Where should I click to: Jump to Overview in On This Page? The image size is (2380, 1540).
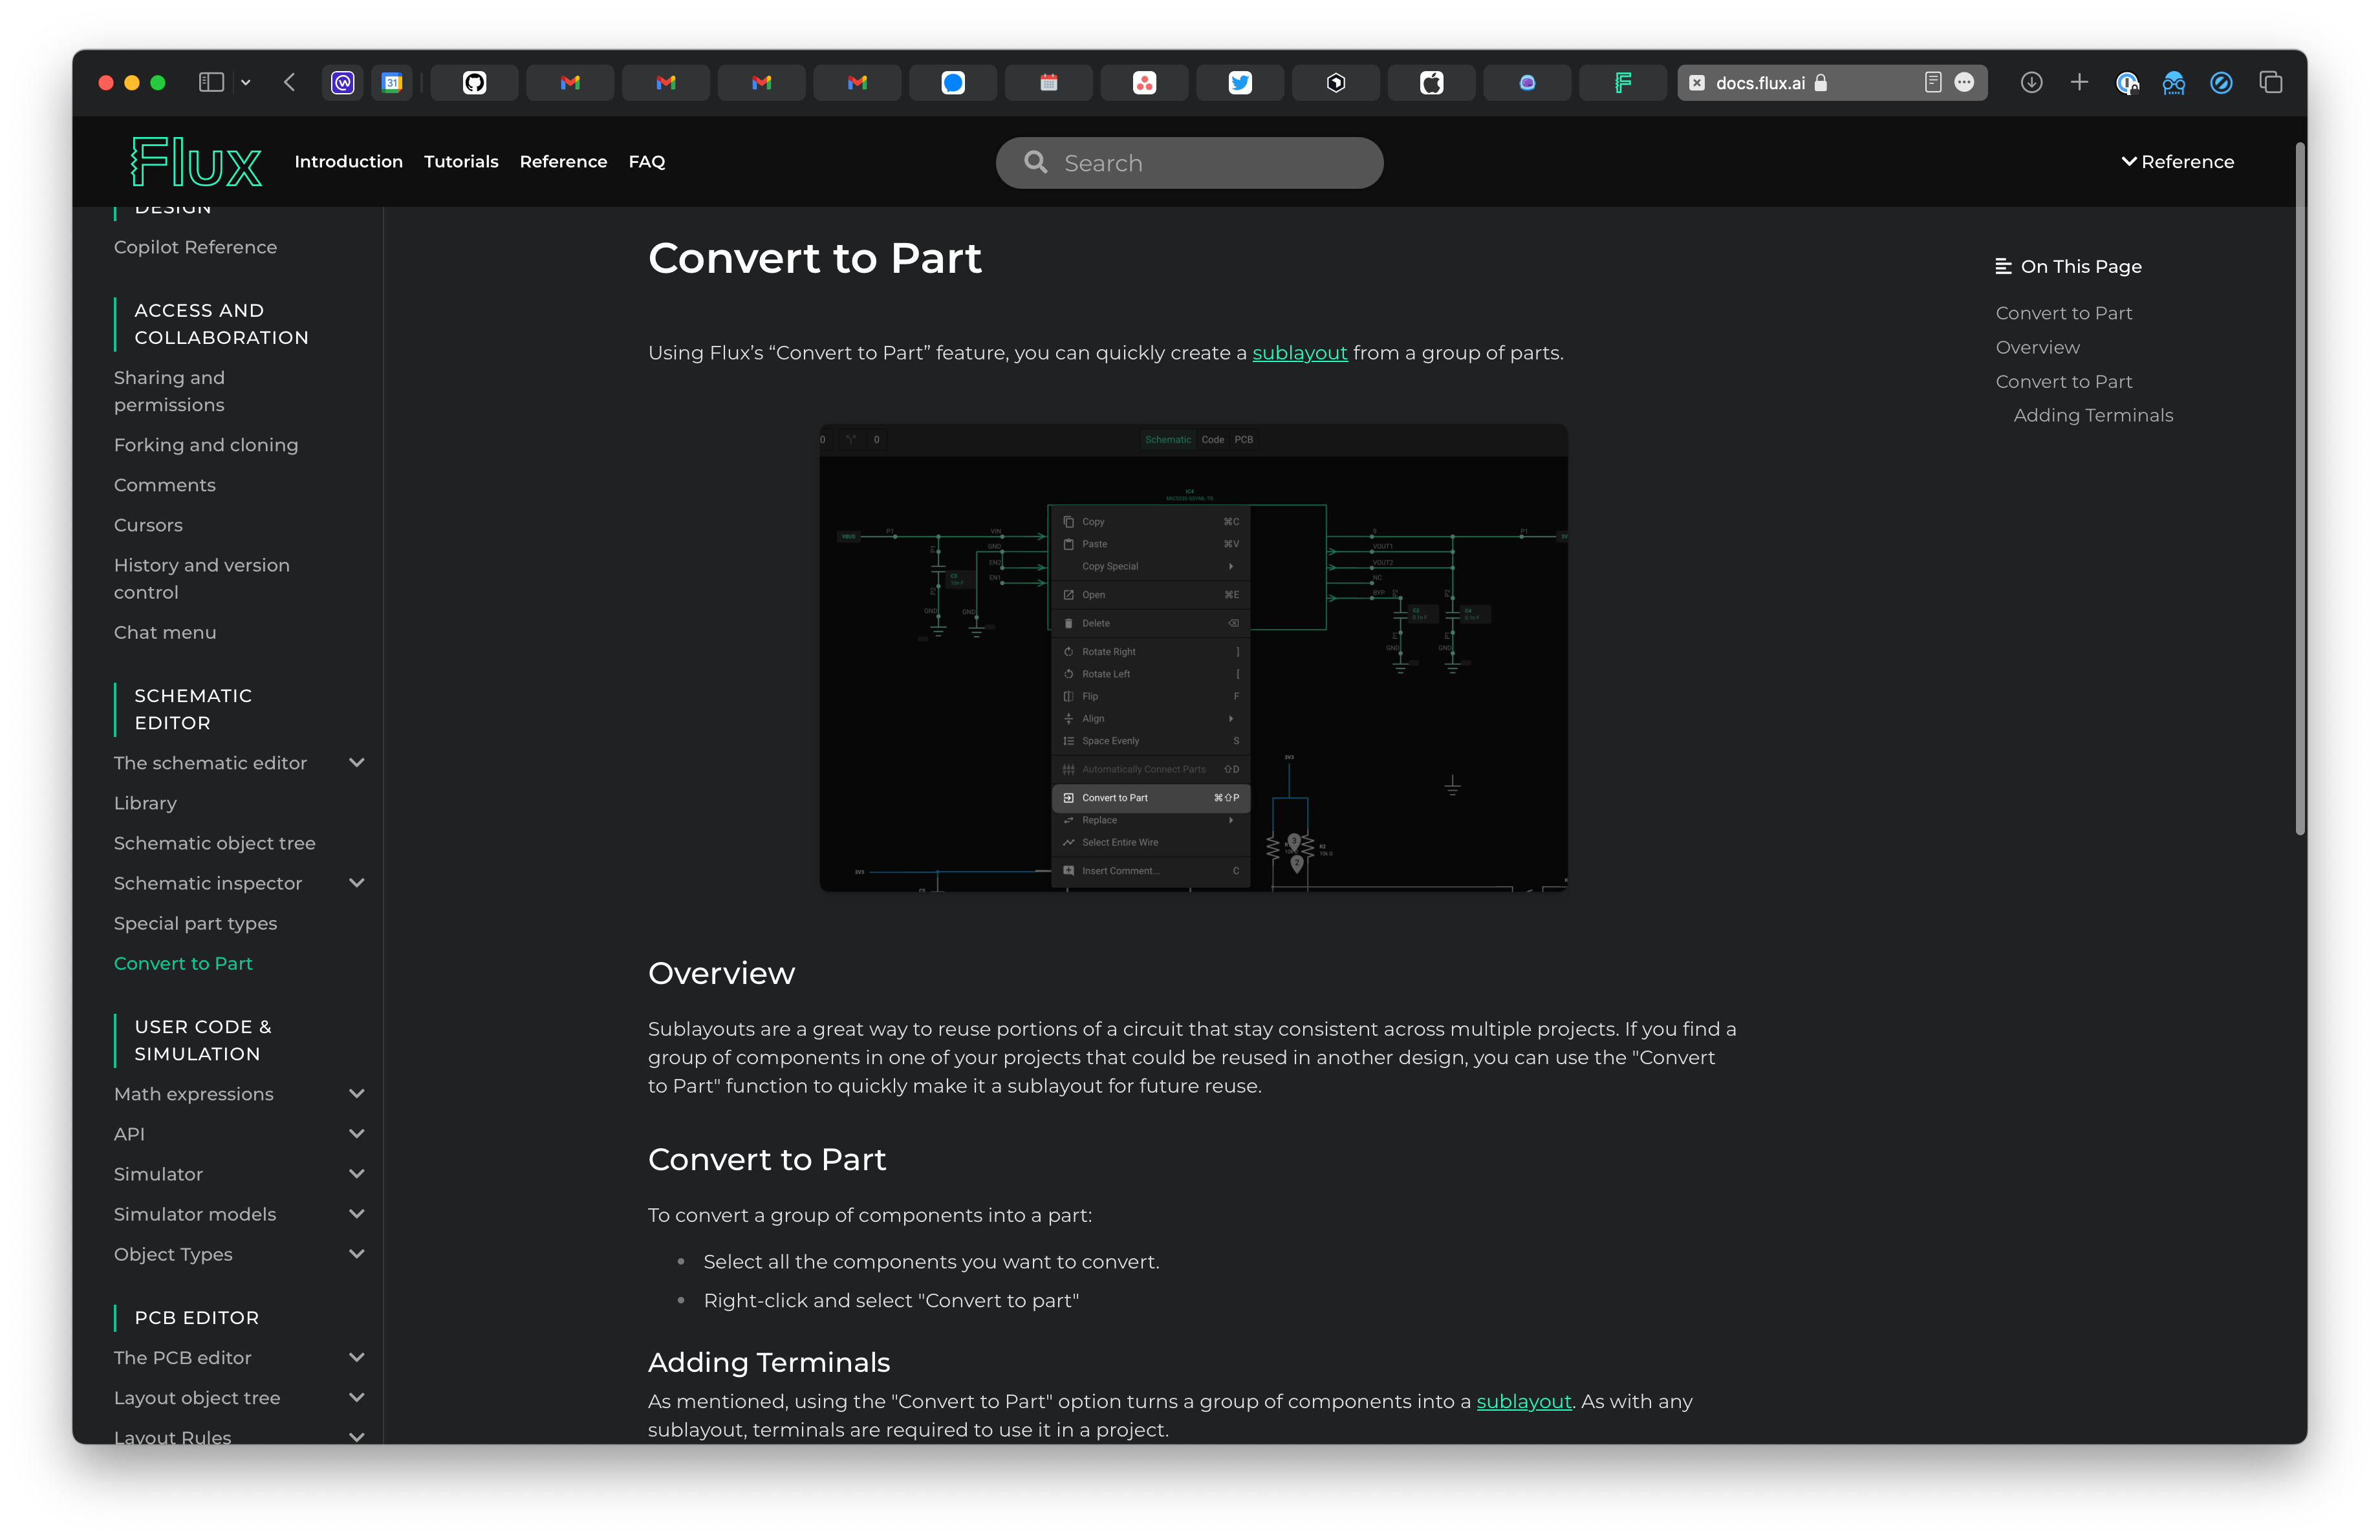coord(2037,347)
